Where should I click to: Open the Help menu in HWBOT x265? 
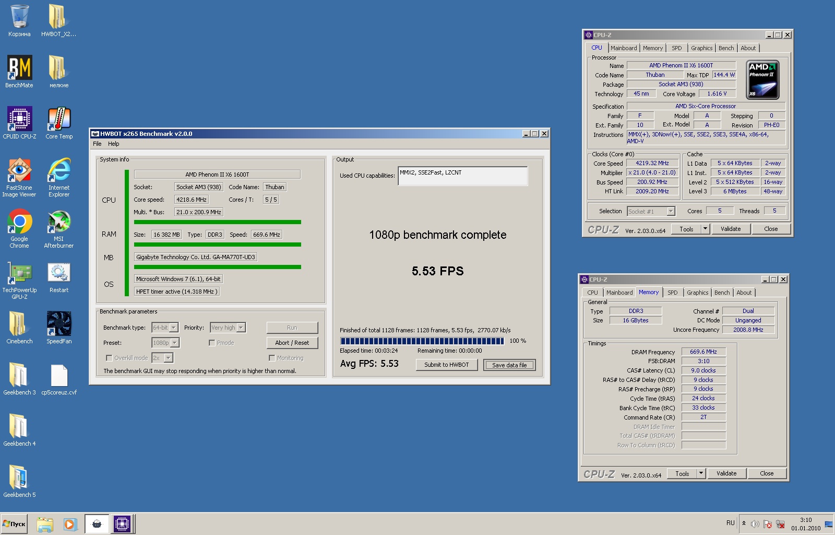(x=114, y=144)
